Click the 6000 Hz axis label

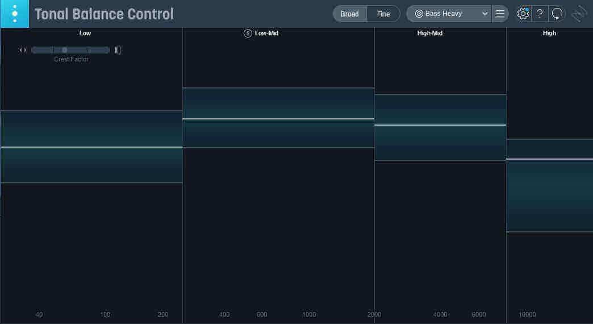pos(479,314)
